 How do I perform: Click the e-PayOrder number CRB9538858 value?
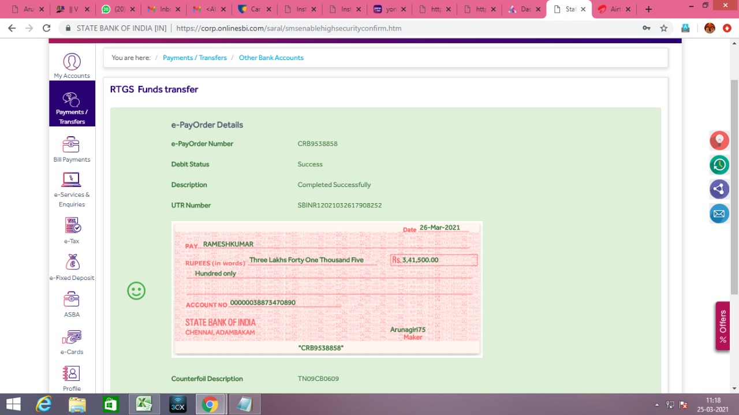pyautogui.click(x=318, y=144)
